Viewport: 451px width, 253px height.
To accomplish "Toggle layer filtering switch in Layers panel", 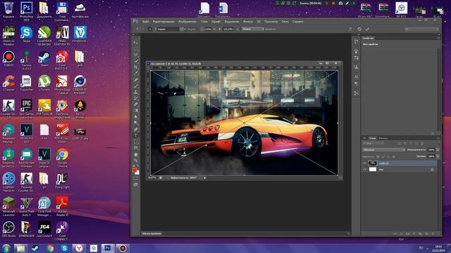I will pyautogui.click(x=438, y=143).
